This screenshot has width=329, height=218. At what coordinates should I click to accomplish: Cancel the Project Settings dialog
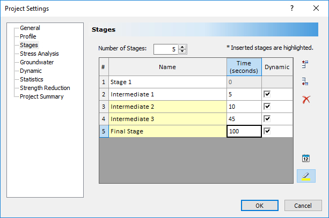[303, 205]
